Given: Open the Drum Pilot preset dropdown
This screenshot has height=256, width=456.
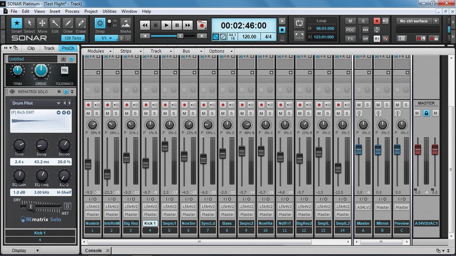Looking at the screenshot, I should [36, 103].
